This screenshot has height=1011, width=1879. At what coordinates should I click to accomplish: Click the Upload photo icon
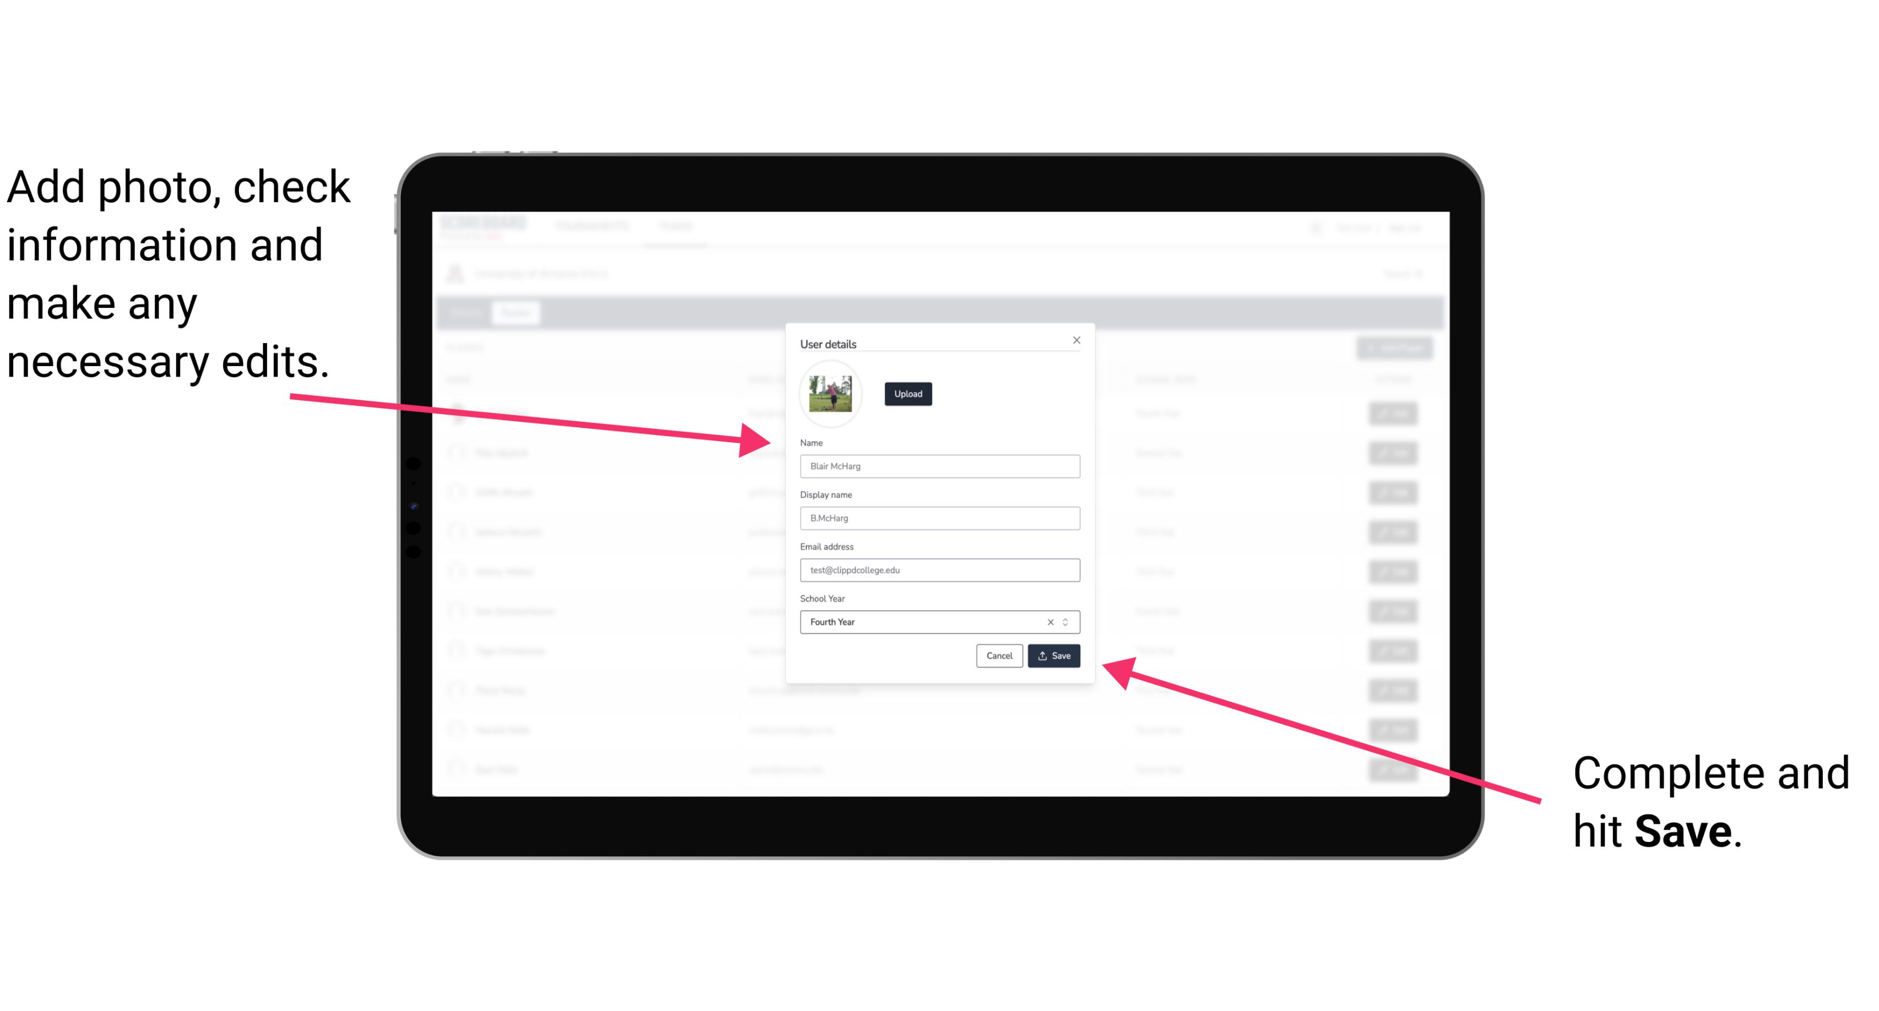pos(906,394)
